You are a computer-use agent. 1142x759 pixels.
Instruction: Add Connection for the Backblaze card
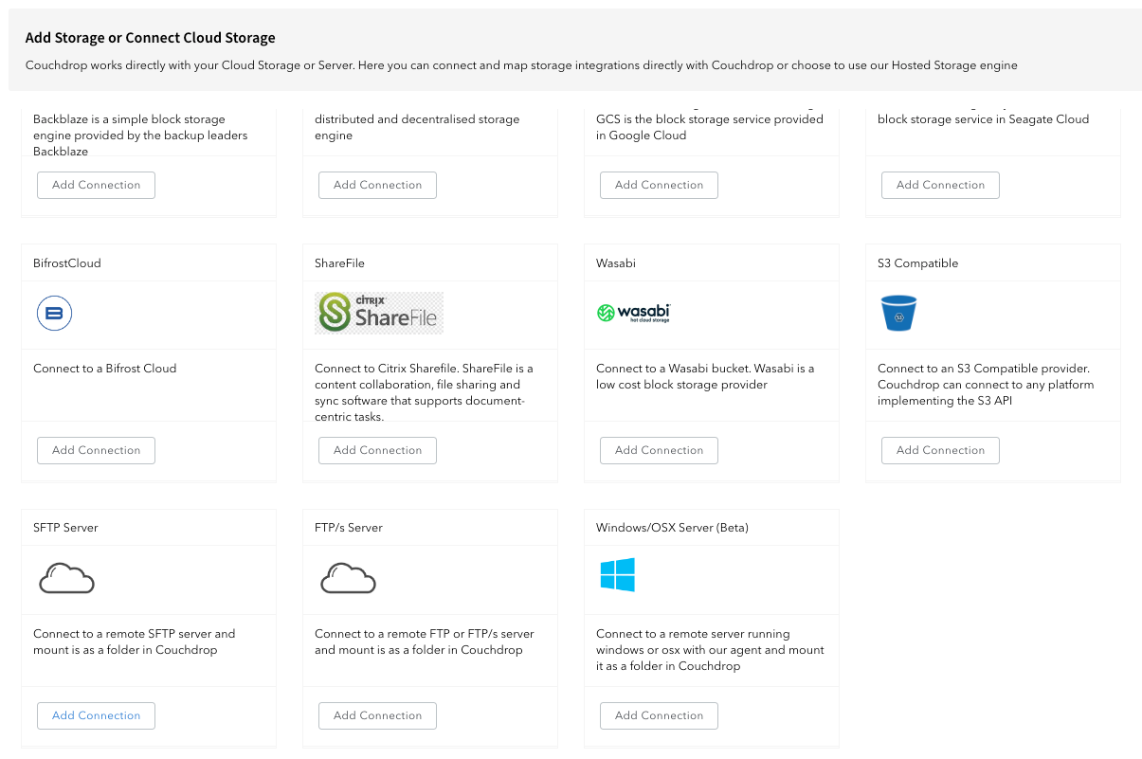click(96, 185)
